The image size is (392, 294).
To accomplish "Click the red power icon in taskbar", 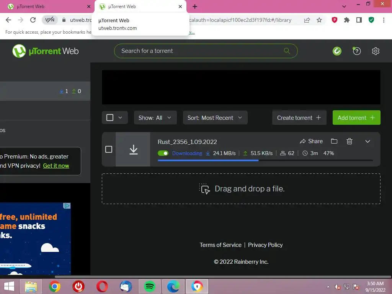I will [78, 286].
